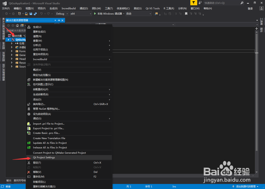Screen dimensions: 265x189
Task: Open the 添加(D) add submenu
Action: [69, 99]
